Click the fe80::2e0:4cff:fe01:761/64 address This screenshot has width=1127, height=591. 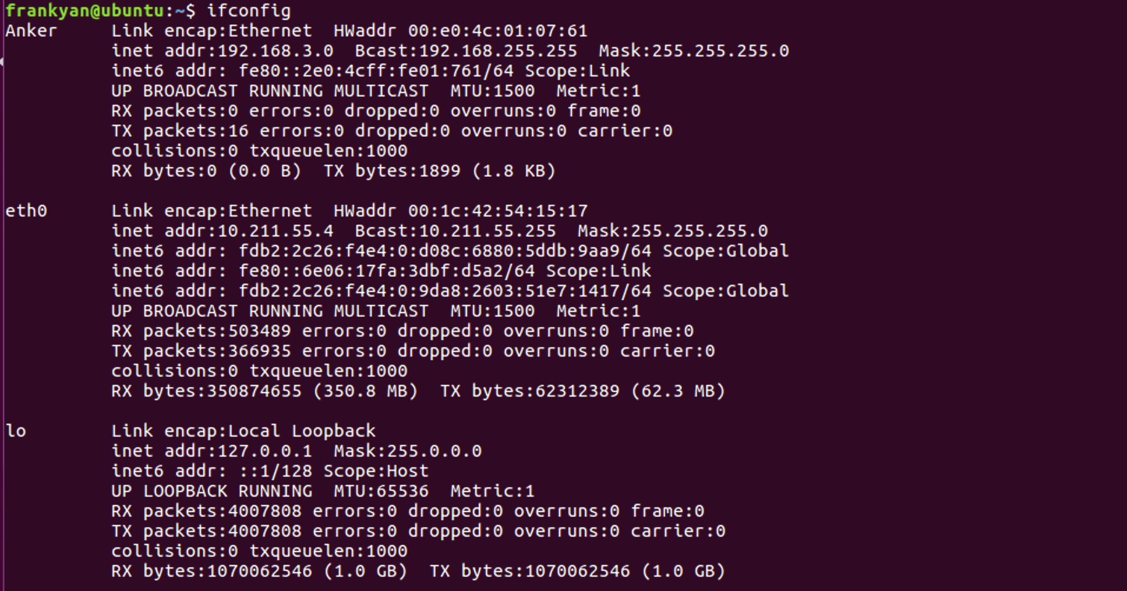click(x=376, y=71)
